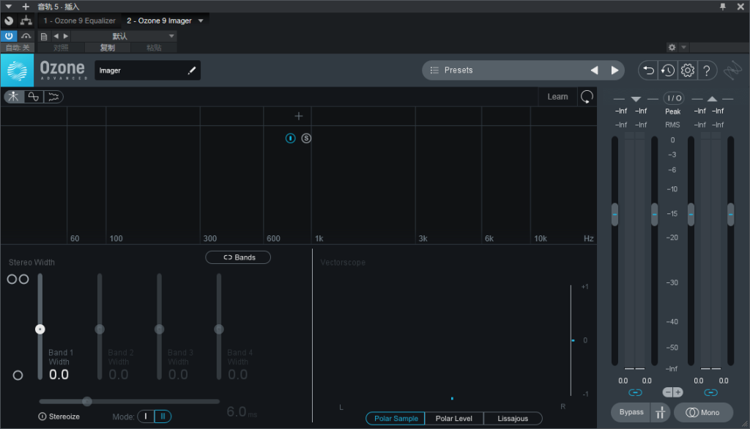Expand dropdown next to host gear
The width and height of the screenshot is (750, 429).
[x=684, y=48]
